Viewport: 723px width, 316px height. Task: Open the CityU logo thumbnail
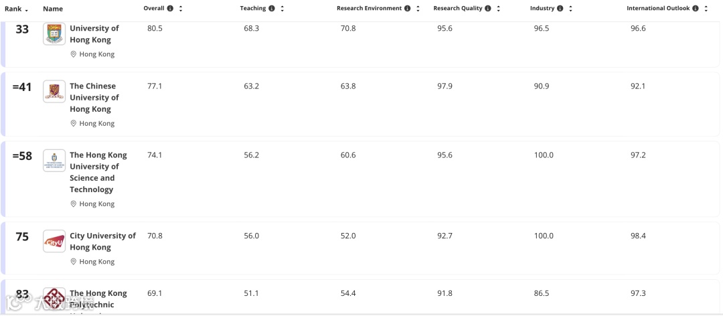(54, 241)
